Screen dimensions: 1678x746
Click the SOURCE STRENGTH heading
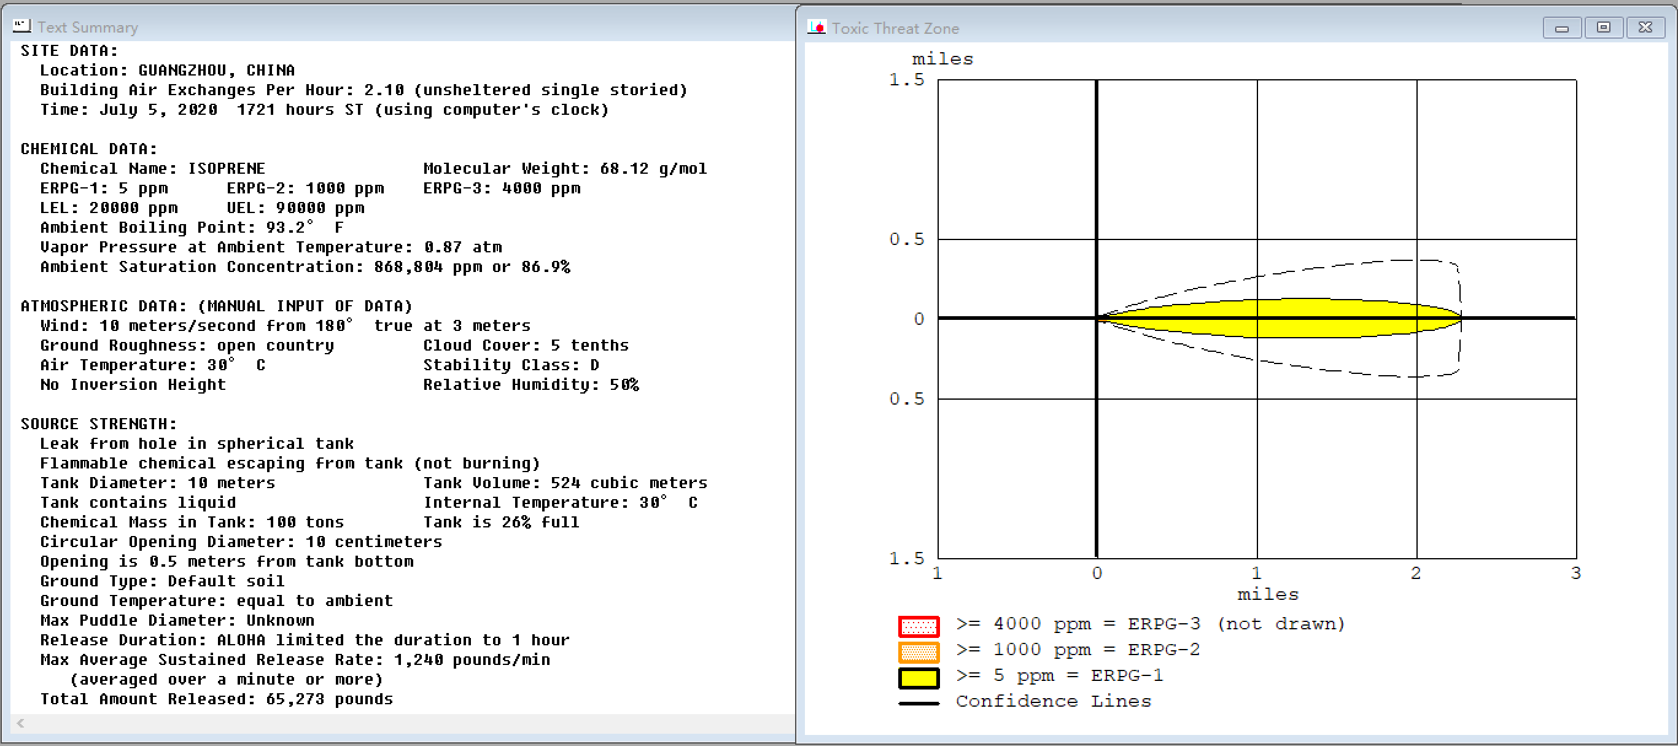[98, 424]
